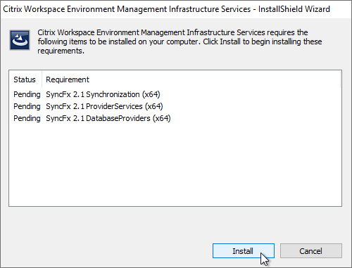Click Pending status of ProviderServices row

coord(27,106)
